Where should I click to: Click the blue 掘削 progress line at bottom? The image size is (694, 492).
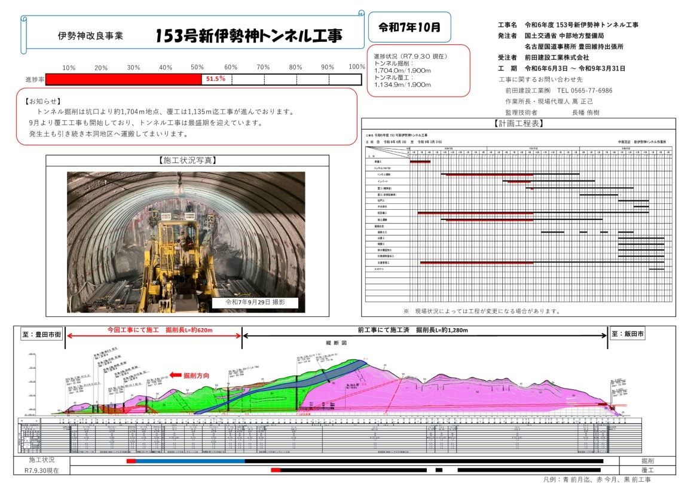coord(191,460)
